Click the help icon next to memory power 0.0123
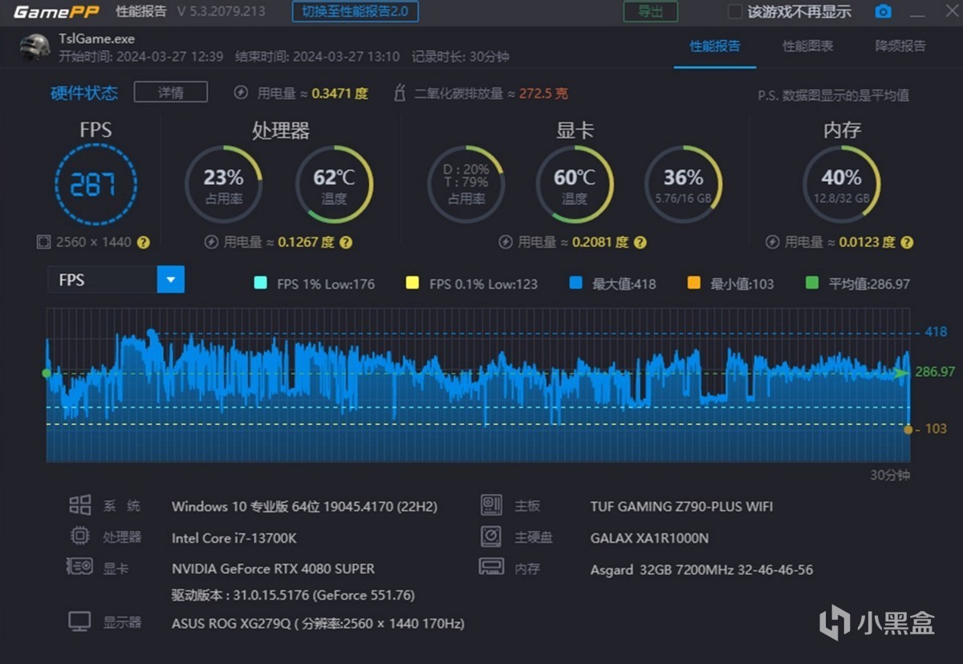Viewport: 963px width, 664px height. 907,242
